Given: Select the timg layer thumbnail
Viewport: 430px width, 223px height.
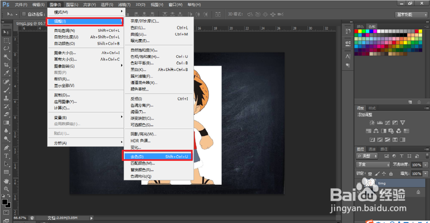Looking at the screenshot, I should pyautogui.click(x=370, y=183).
